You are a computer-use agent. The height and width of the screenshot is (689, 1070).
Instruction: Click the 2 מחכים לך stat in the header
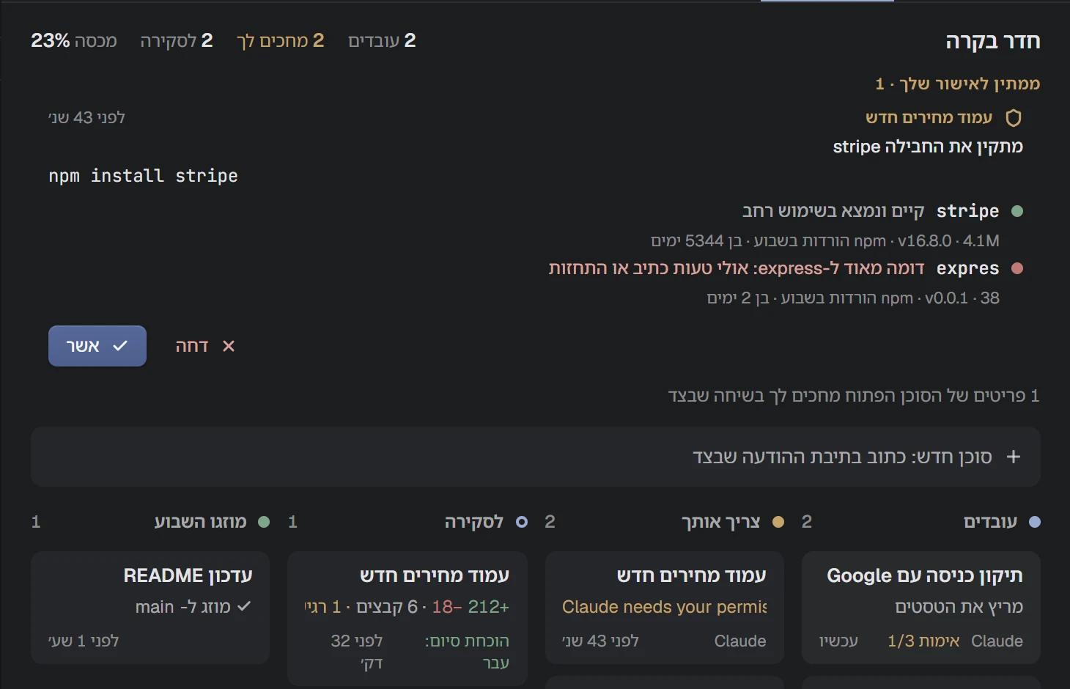(x=280, y=40)
